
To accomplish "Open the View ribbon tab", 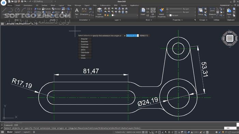I will coord(69,5).
